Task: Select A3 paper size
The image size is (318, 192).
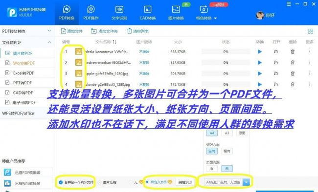Action: 227,133
